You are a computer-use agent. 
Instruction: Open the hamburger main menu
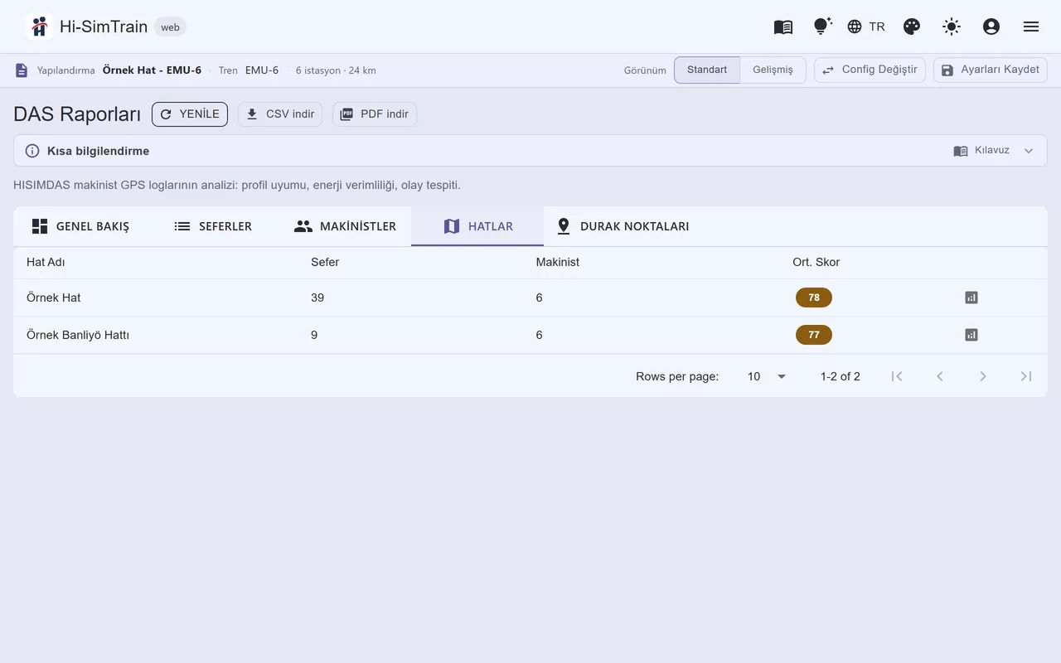1031,27
